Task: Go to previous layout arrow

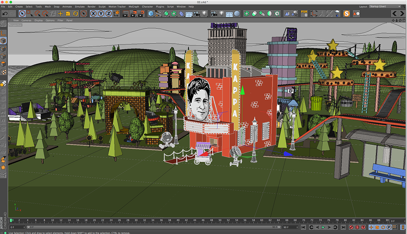Action: [394, 13]
